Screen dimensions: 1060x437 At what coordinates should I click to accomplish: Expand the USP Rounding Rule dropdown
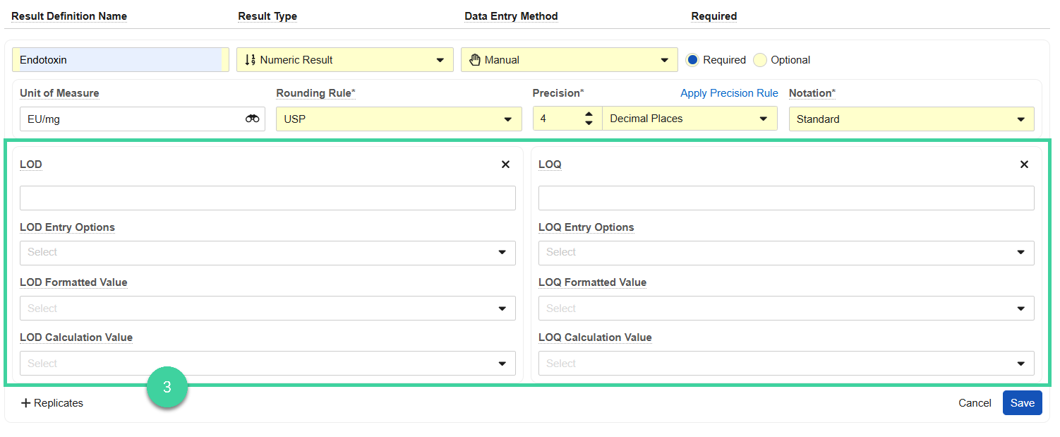[398, 119]
